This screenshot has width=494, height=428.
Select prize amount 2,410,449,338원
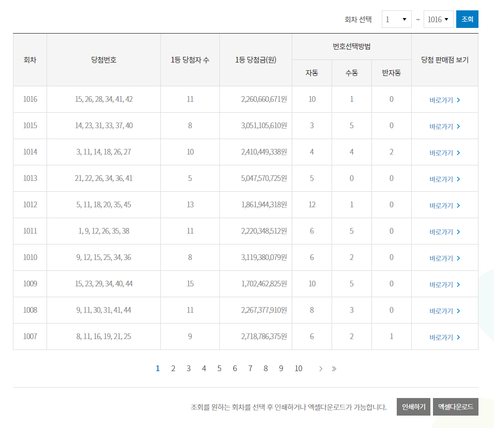(x=264, y=152)
